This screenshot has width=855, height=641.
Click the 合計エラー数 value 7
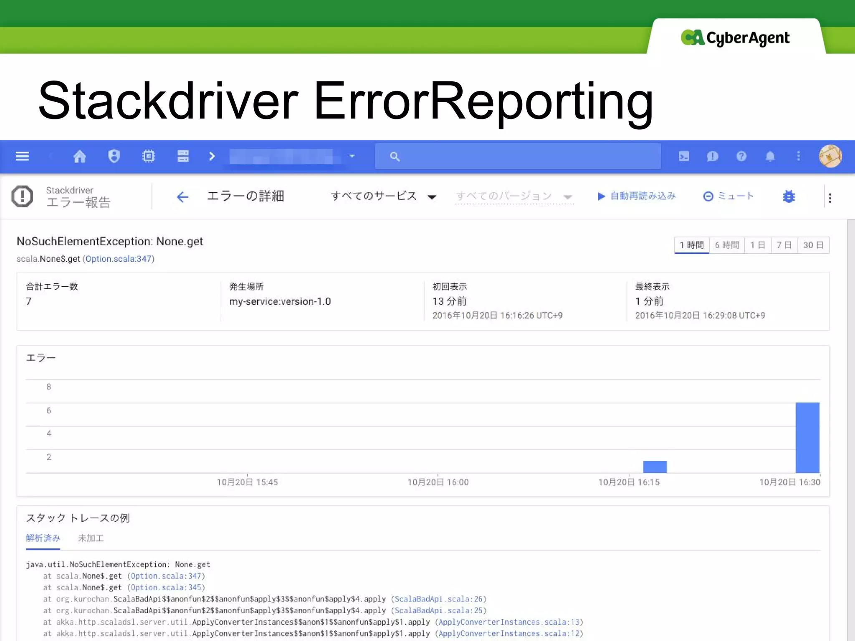pyautogui.click(x=28, y=301)
